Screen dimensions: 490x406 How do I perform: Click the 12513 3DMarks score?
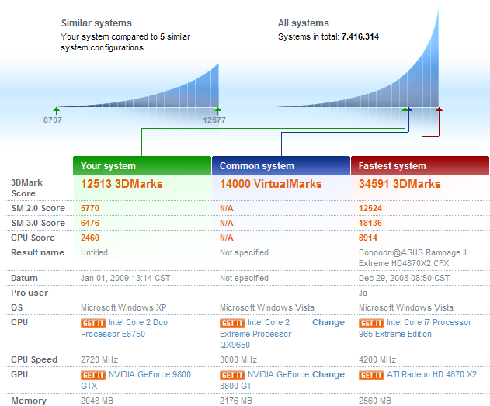(x=122, y=184)
